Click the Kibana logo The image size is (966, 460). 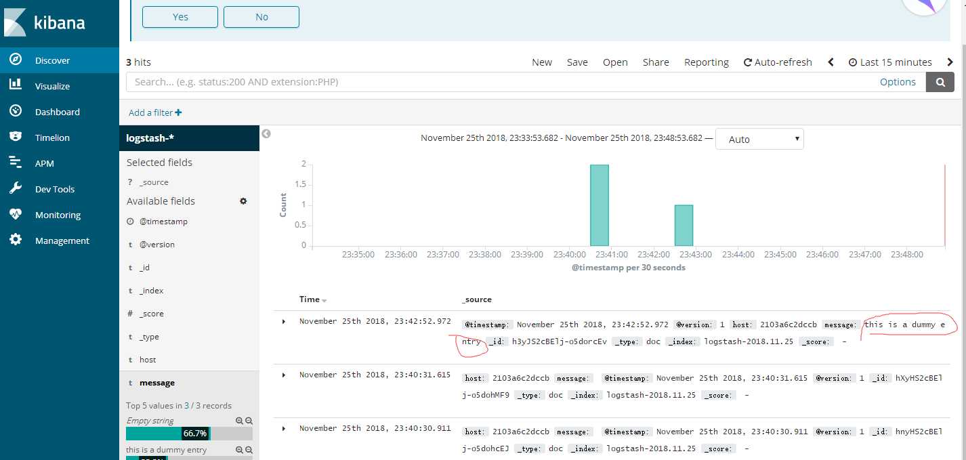pos(46,22)
